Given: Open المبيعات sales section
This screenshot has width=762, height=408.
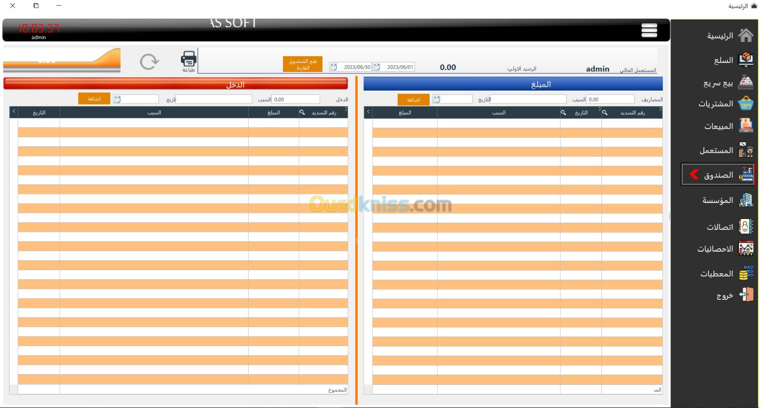Looking at the screenshot, I should (x=729, y=126).
